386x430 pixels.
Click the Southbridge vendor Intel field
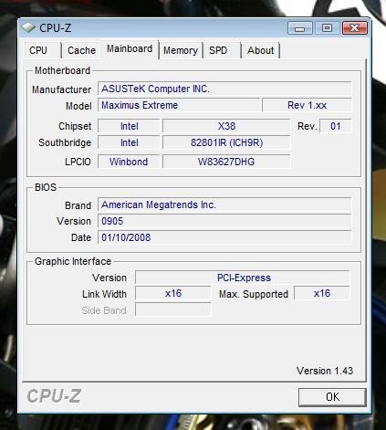pos(129,142)
